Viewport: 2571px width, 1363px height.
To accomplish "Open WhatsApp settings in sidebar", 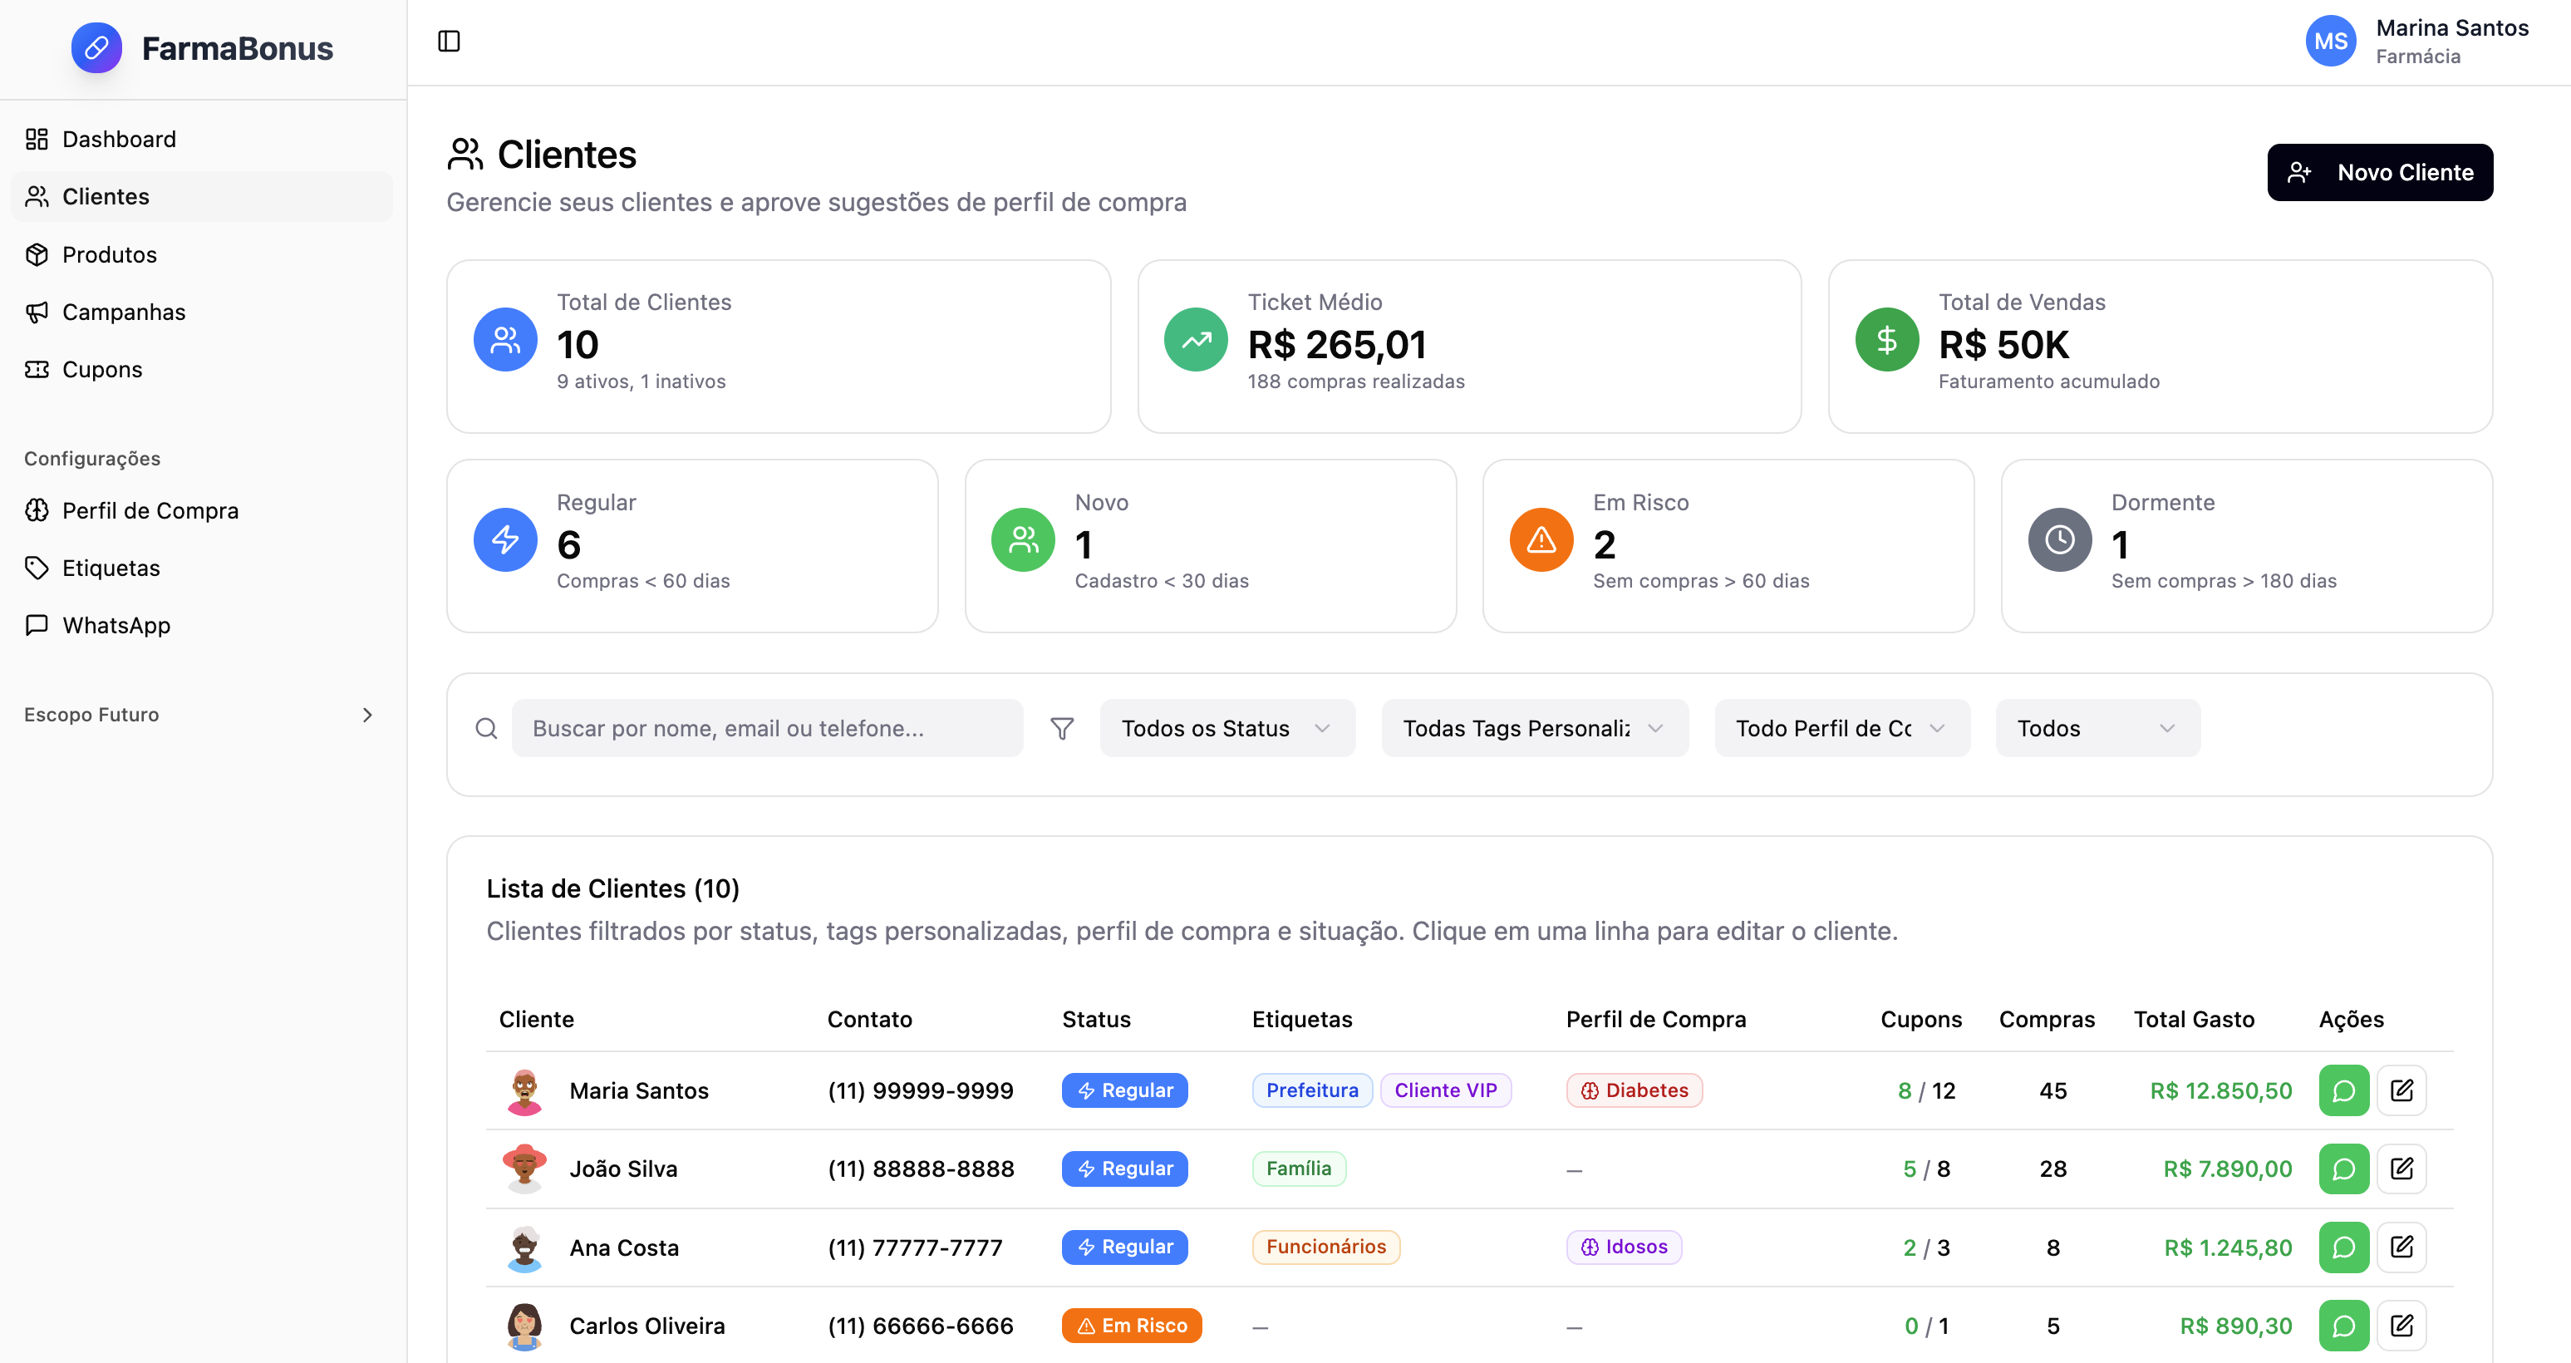I will (x=203, y=625).
